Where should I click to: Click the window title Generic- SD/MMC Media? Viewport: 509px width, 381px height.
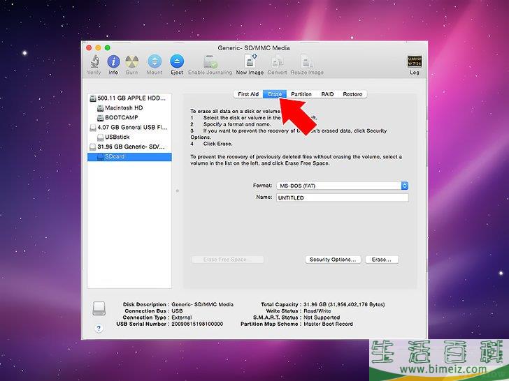[254, 48]
